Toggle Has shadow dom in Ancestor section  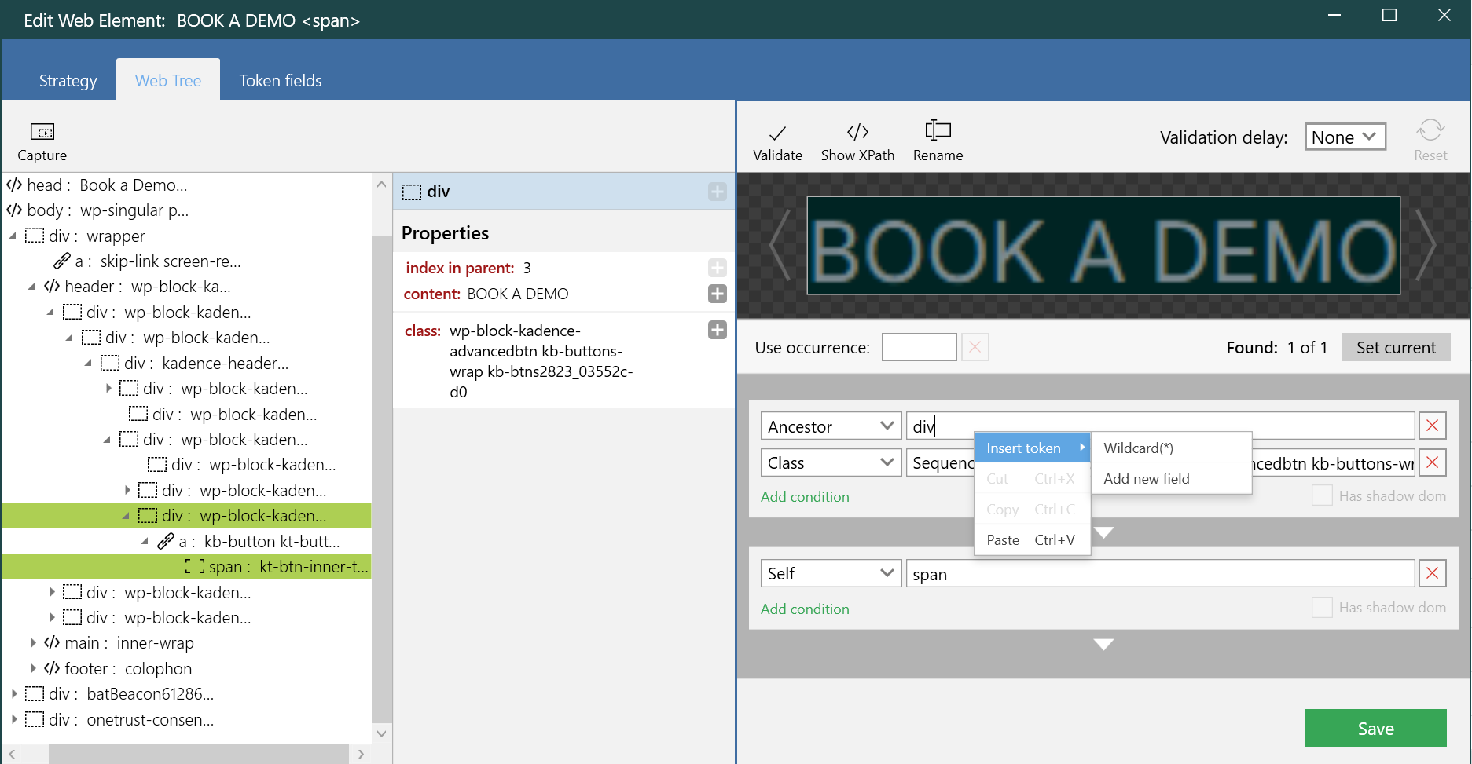click(1322, 495)
